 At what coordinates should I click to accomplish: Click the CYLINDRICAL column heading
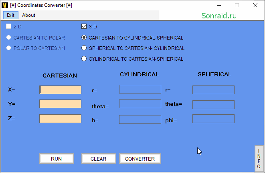pos(140,74)
